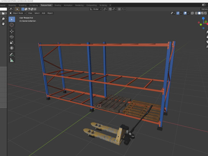Open the Object menu

[x=50, y=13]
